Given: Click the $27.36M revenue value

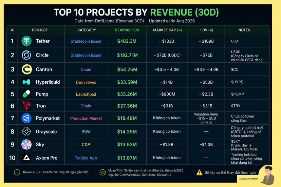Looking at the screenshot, I should 127,106.
